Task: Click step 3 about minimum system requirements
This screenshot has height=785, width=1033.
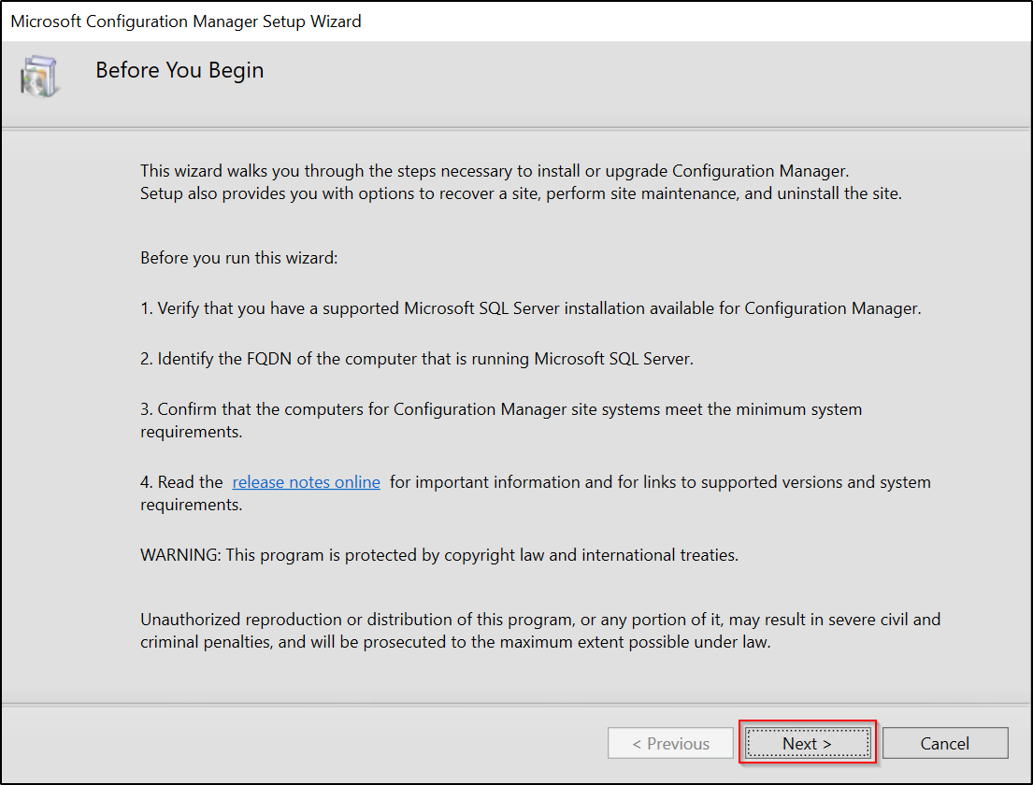Action: (501, 421)
